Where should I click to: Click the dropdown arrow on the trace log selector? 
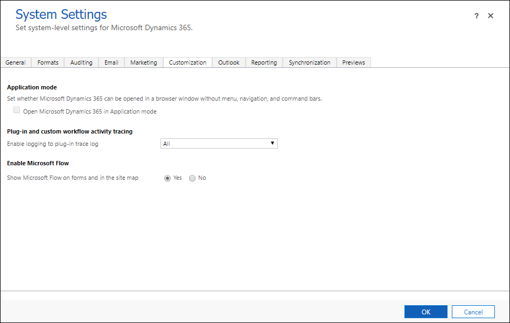click(273, 143)
